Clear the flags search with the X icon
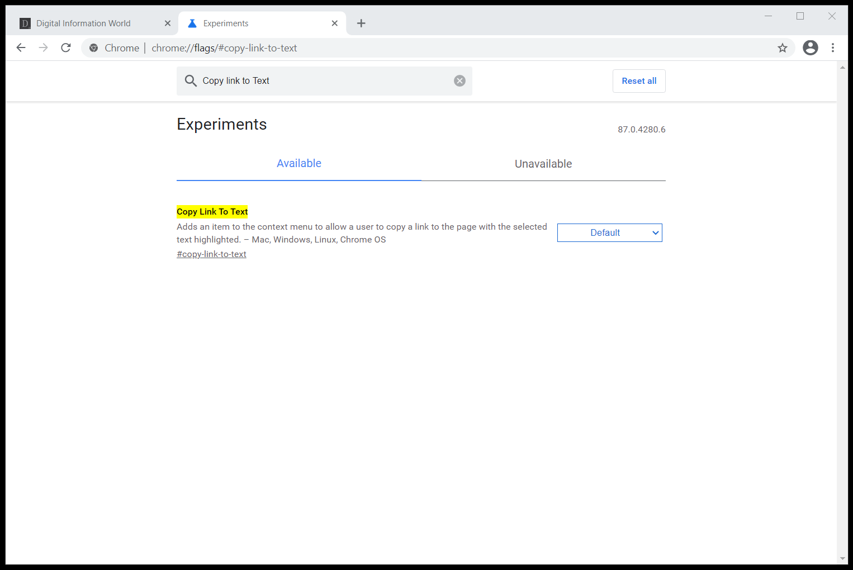This screenshot has width=853, height=570. coord(459,81)
